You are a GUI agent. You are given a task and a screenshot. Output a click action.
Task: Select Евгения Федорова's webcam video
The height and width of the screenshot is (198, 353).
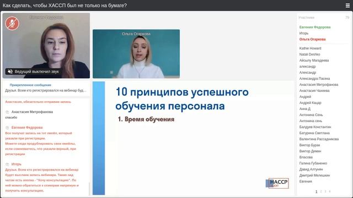tap(46, 46)
